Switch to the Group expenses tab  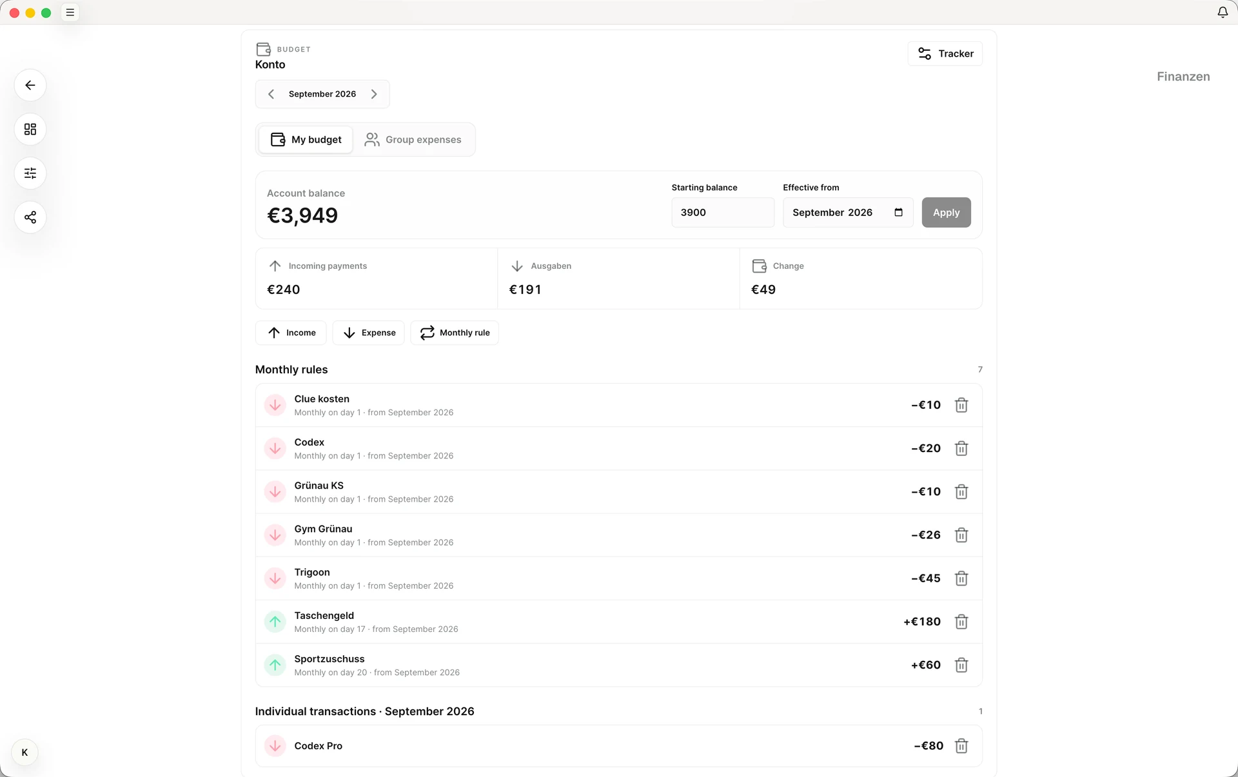[x=413, y=139]
